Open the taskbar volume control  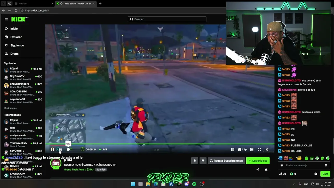tap(317, 184)
